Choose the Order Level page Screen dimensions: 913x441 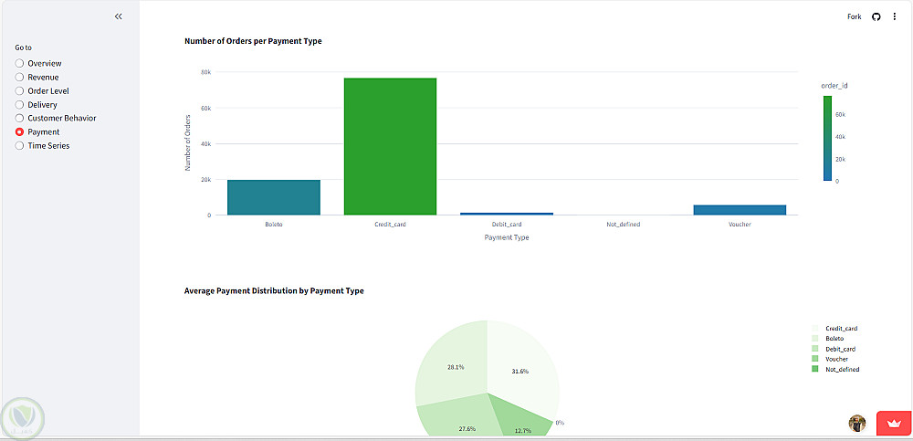pos(19,91)
